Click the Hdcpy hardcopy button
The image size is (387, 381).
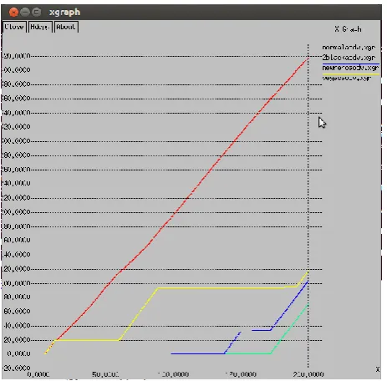39,27
